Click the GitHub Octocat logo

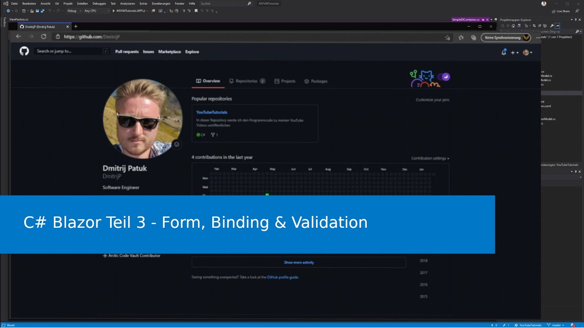[24, 51]
